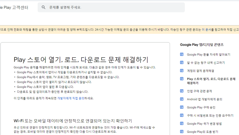Image resolution: width=239 pixels, height=135 pixels.
Task: Click document icon beside 'Play 스토어 열기, 로드' item
Action: tap(182, 79)
